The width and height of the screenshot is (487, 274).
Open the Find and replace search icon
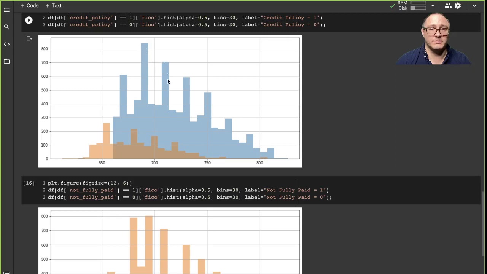point(6,27)
